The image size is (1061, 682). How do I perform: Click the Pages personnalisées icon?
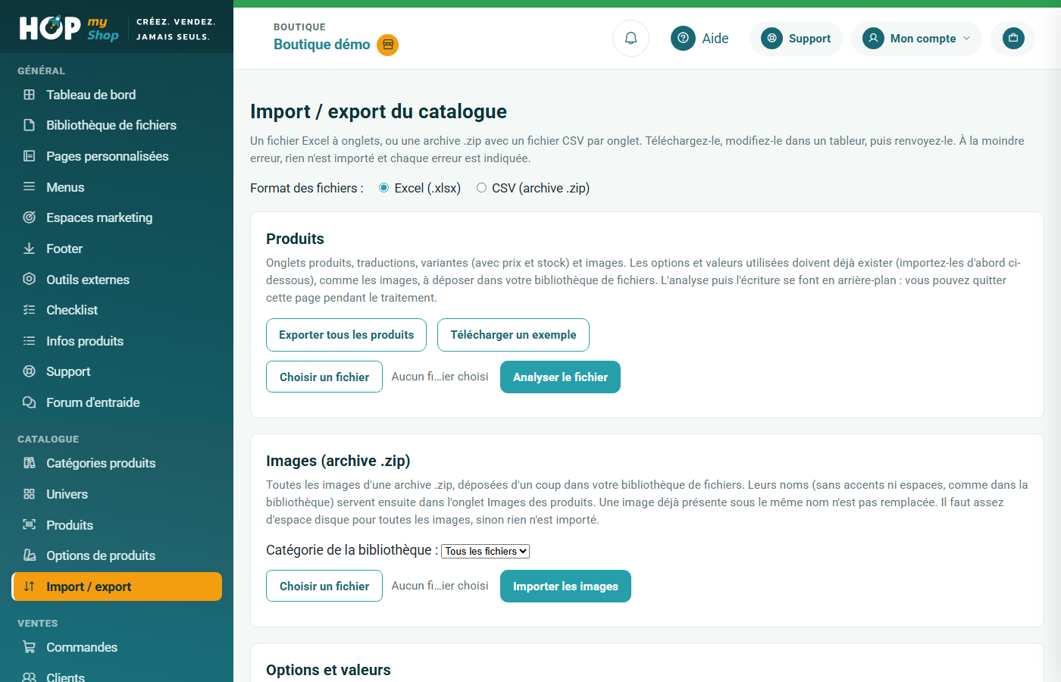[30, 156]
